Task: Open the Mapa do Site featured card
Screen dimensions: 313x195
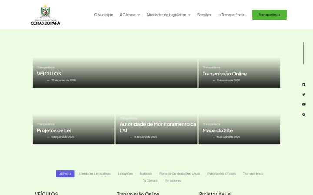Action: [x=218, y=130]
